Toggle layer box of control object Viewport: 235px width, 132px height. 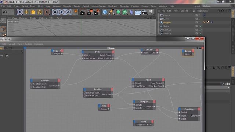pos(196,15)
